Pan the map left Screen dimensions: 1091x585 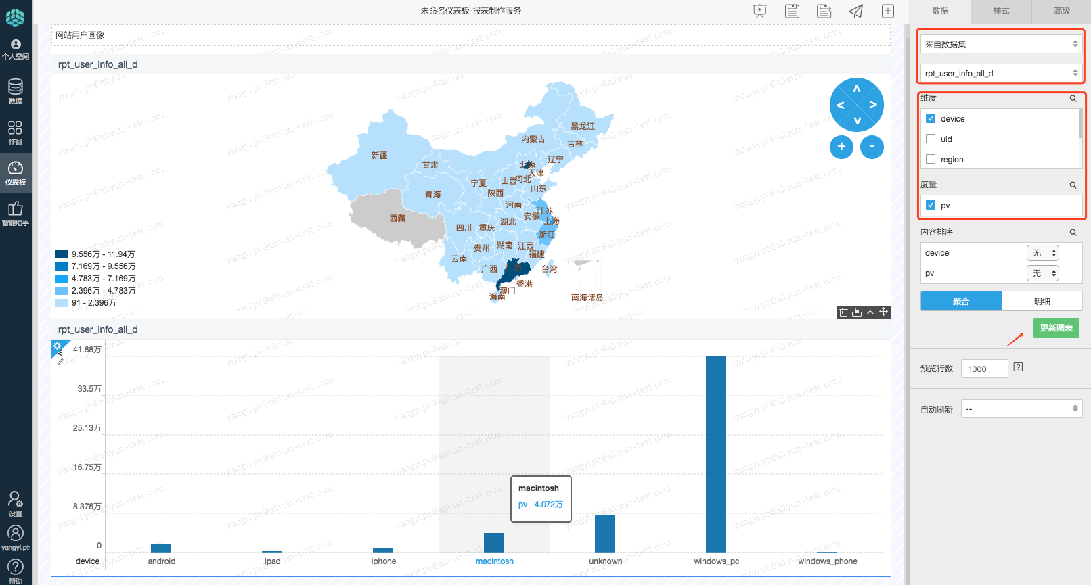841,105
